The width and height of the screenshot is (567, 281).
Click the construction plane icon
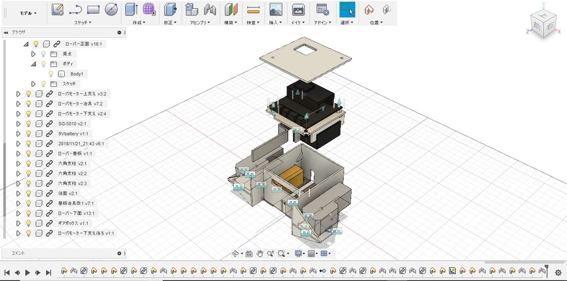[231, 9]
